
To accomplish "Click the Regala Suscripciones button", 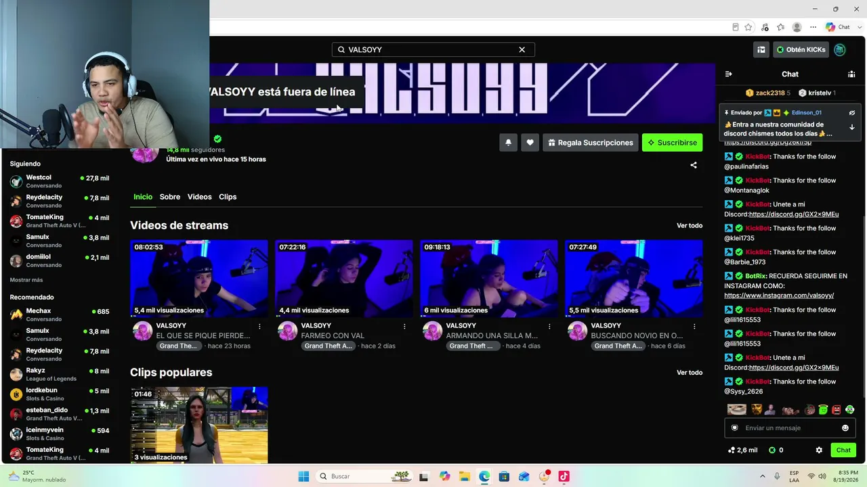I will click(590, 143).
